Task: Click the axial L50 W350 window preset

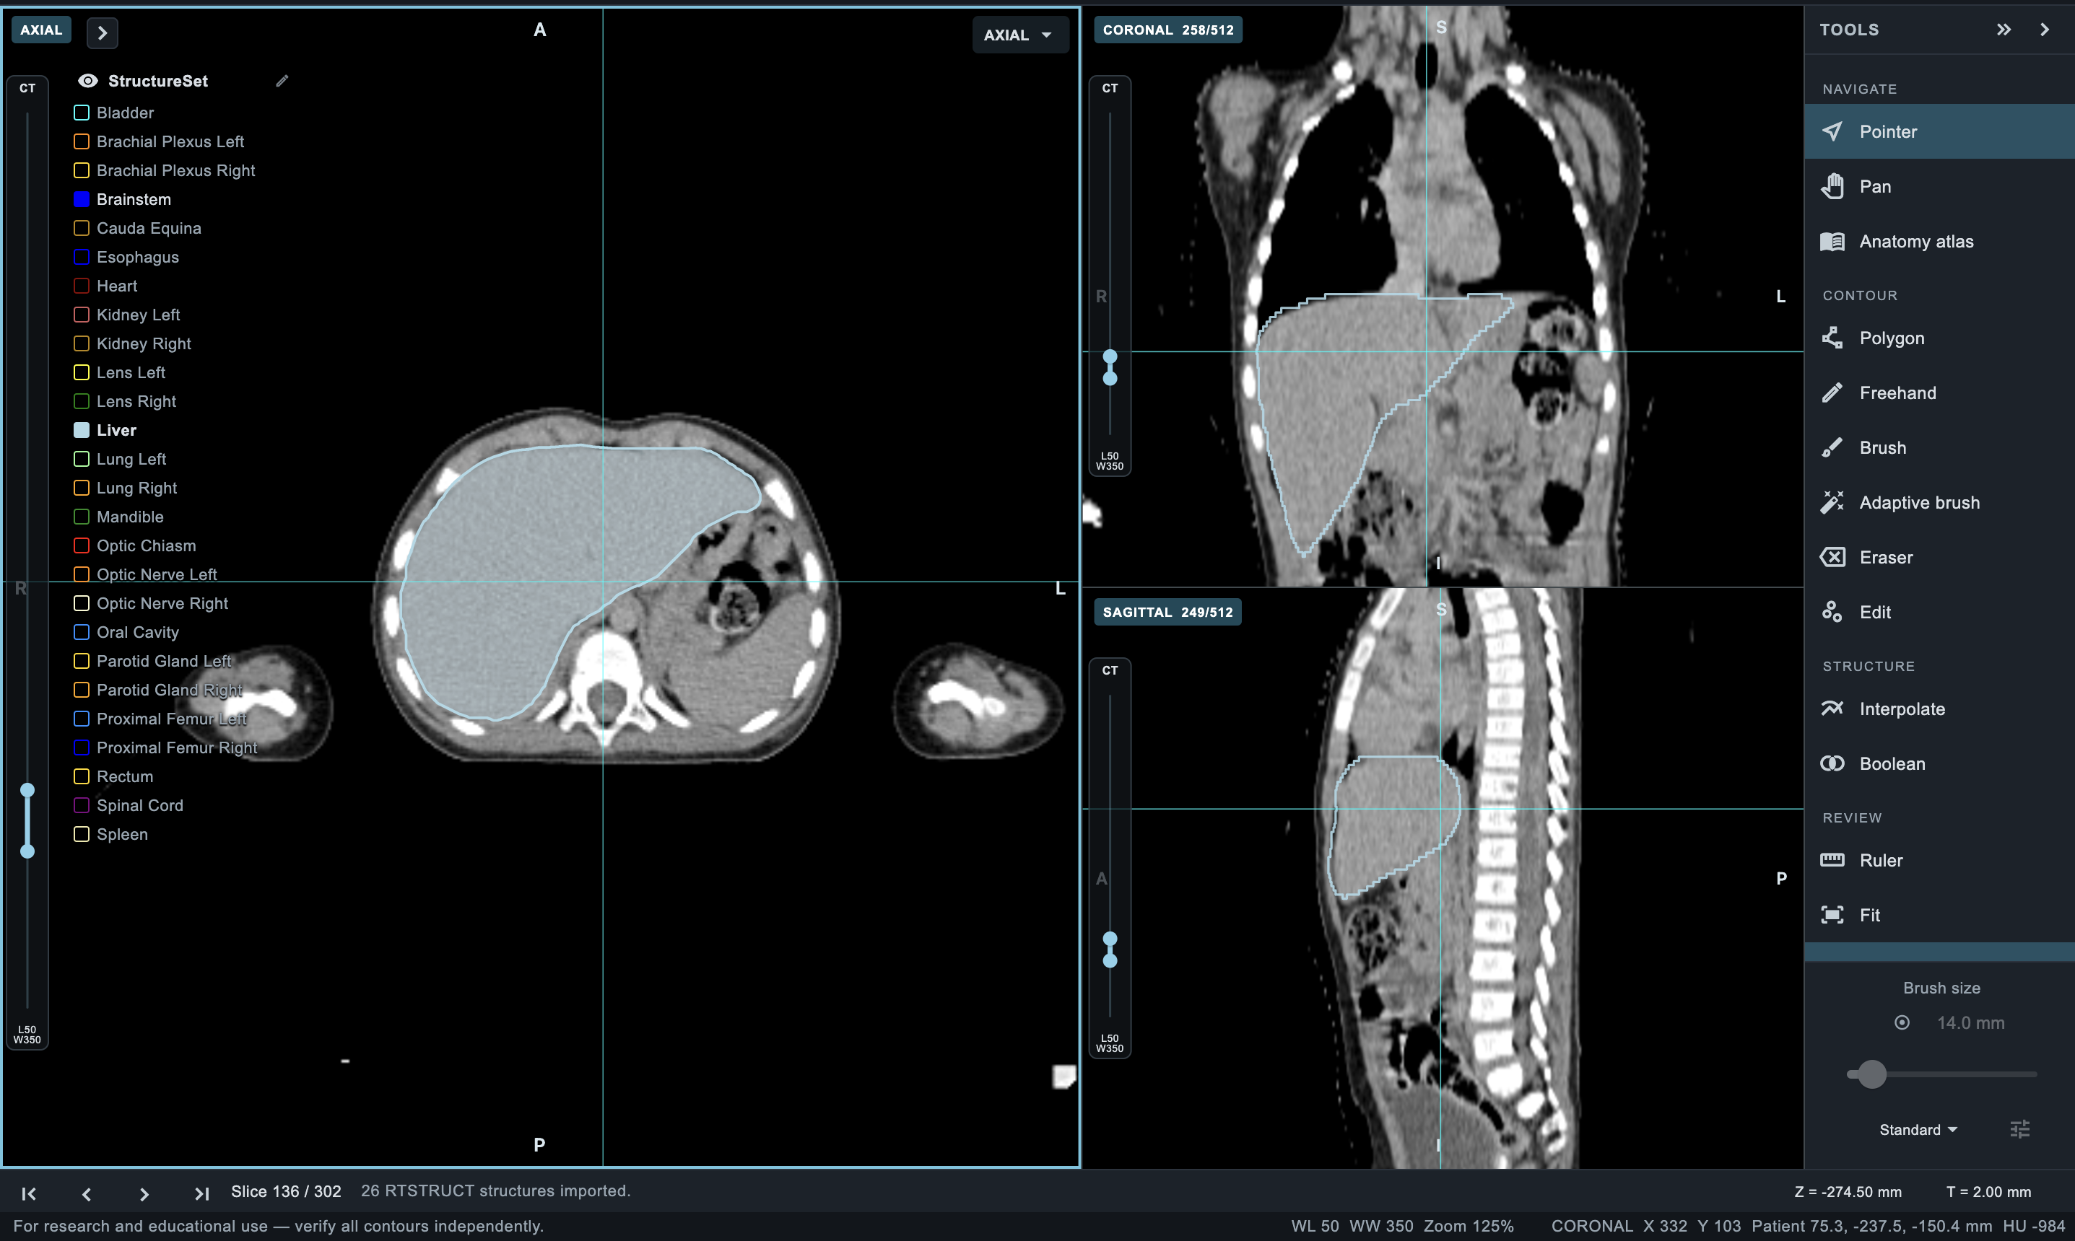Action: coord(27,1035)
